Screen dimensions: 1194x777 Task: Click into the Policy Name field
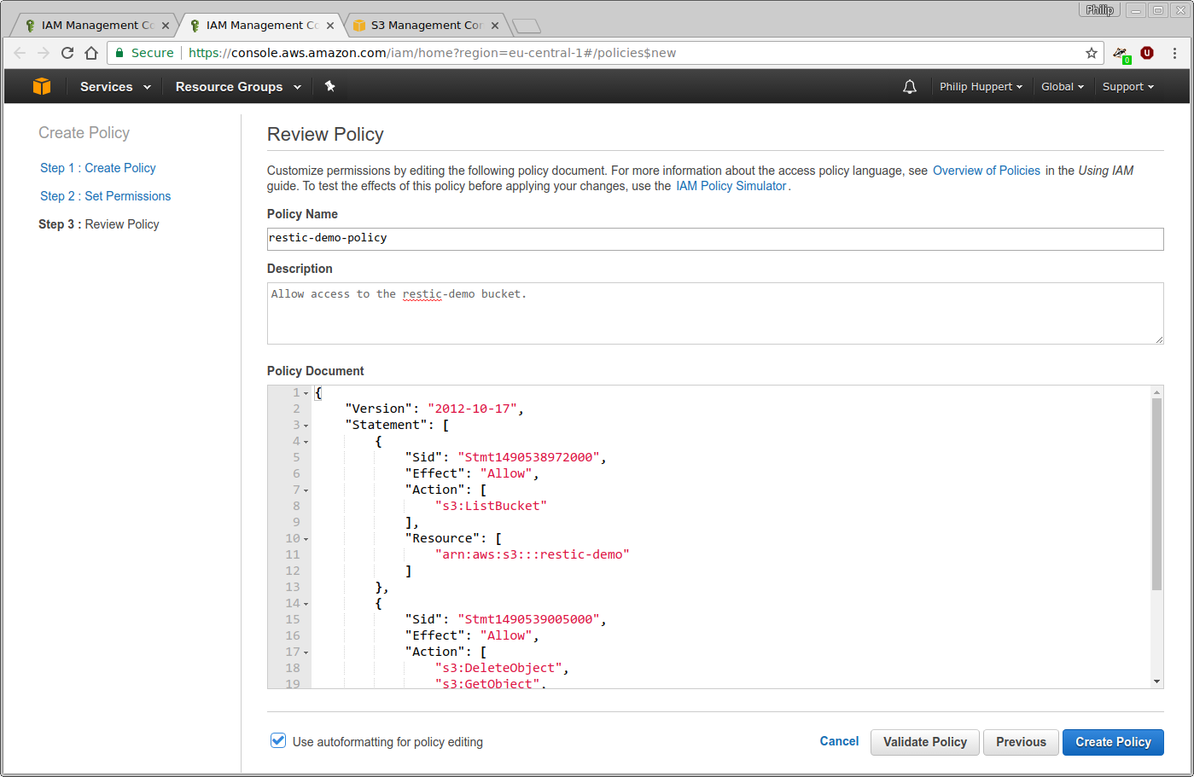pos(714,239)
